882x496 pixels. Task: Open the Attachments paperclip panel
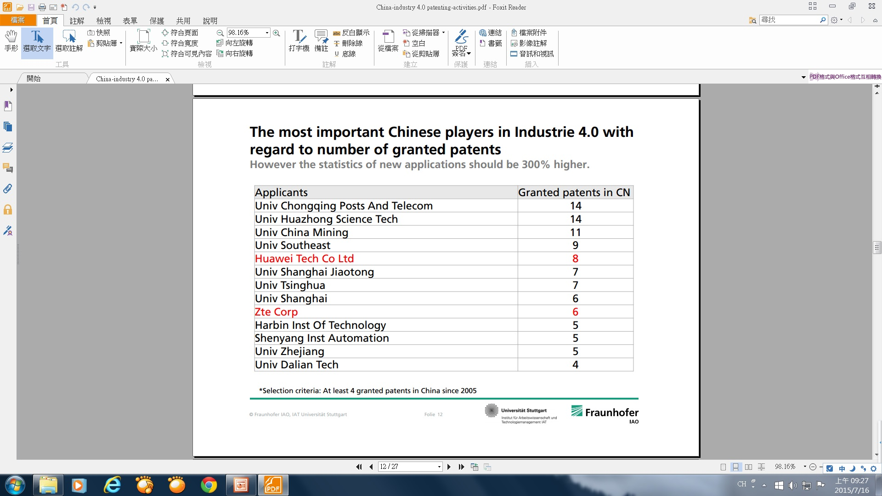coord(8,189)
